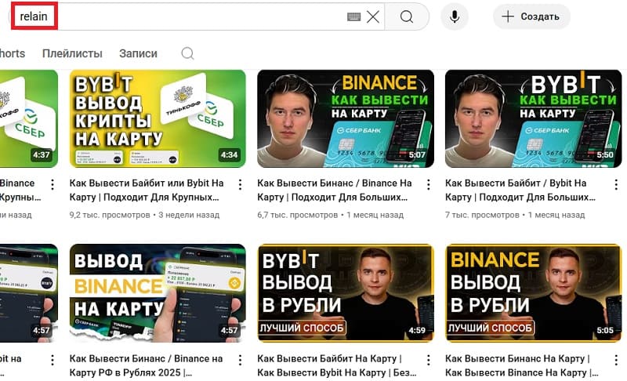
Task: Open channel search magnifier next to Записи
Action: (x=187, y=53)
